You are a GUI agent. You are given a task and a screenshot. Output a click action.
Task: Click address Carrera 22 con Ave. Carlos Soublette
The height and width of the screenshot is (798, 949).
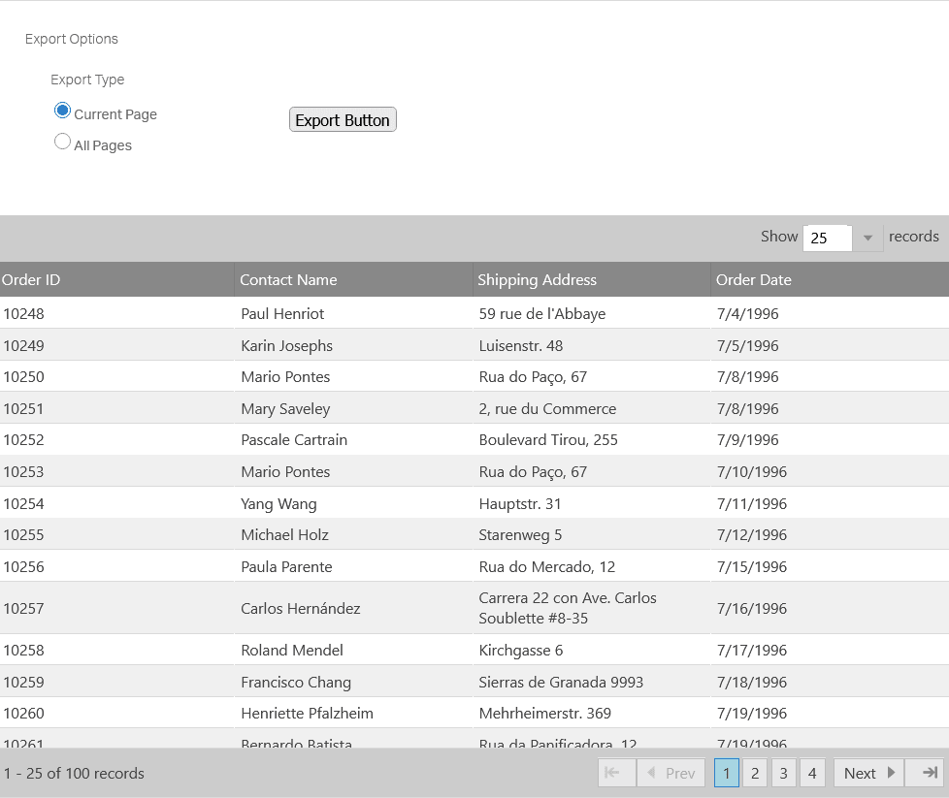(x=568, y=608)
